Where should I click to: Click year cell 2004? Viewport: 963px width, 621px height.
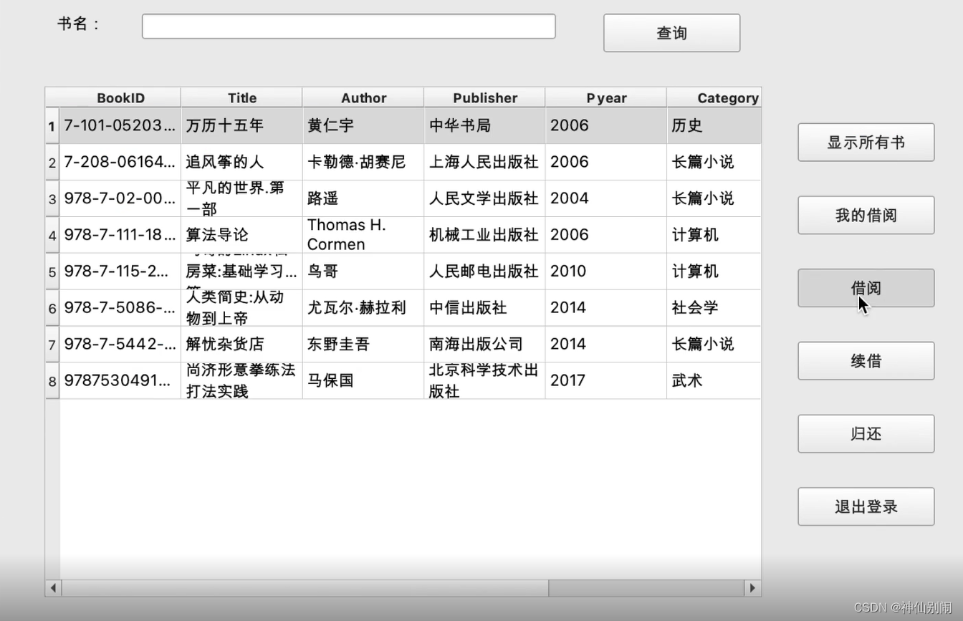[606, 199]
